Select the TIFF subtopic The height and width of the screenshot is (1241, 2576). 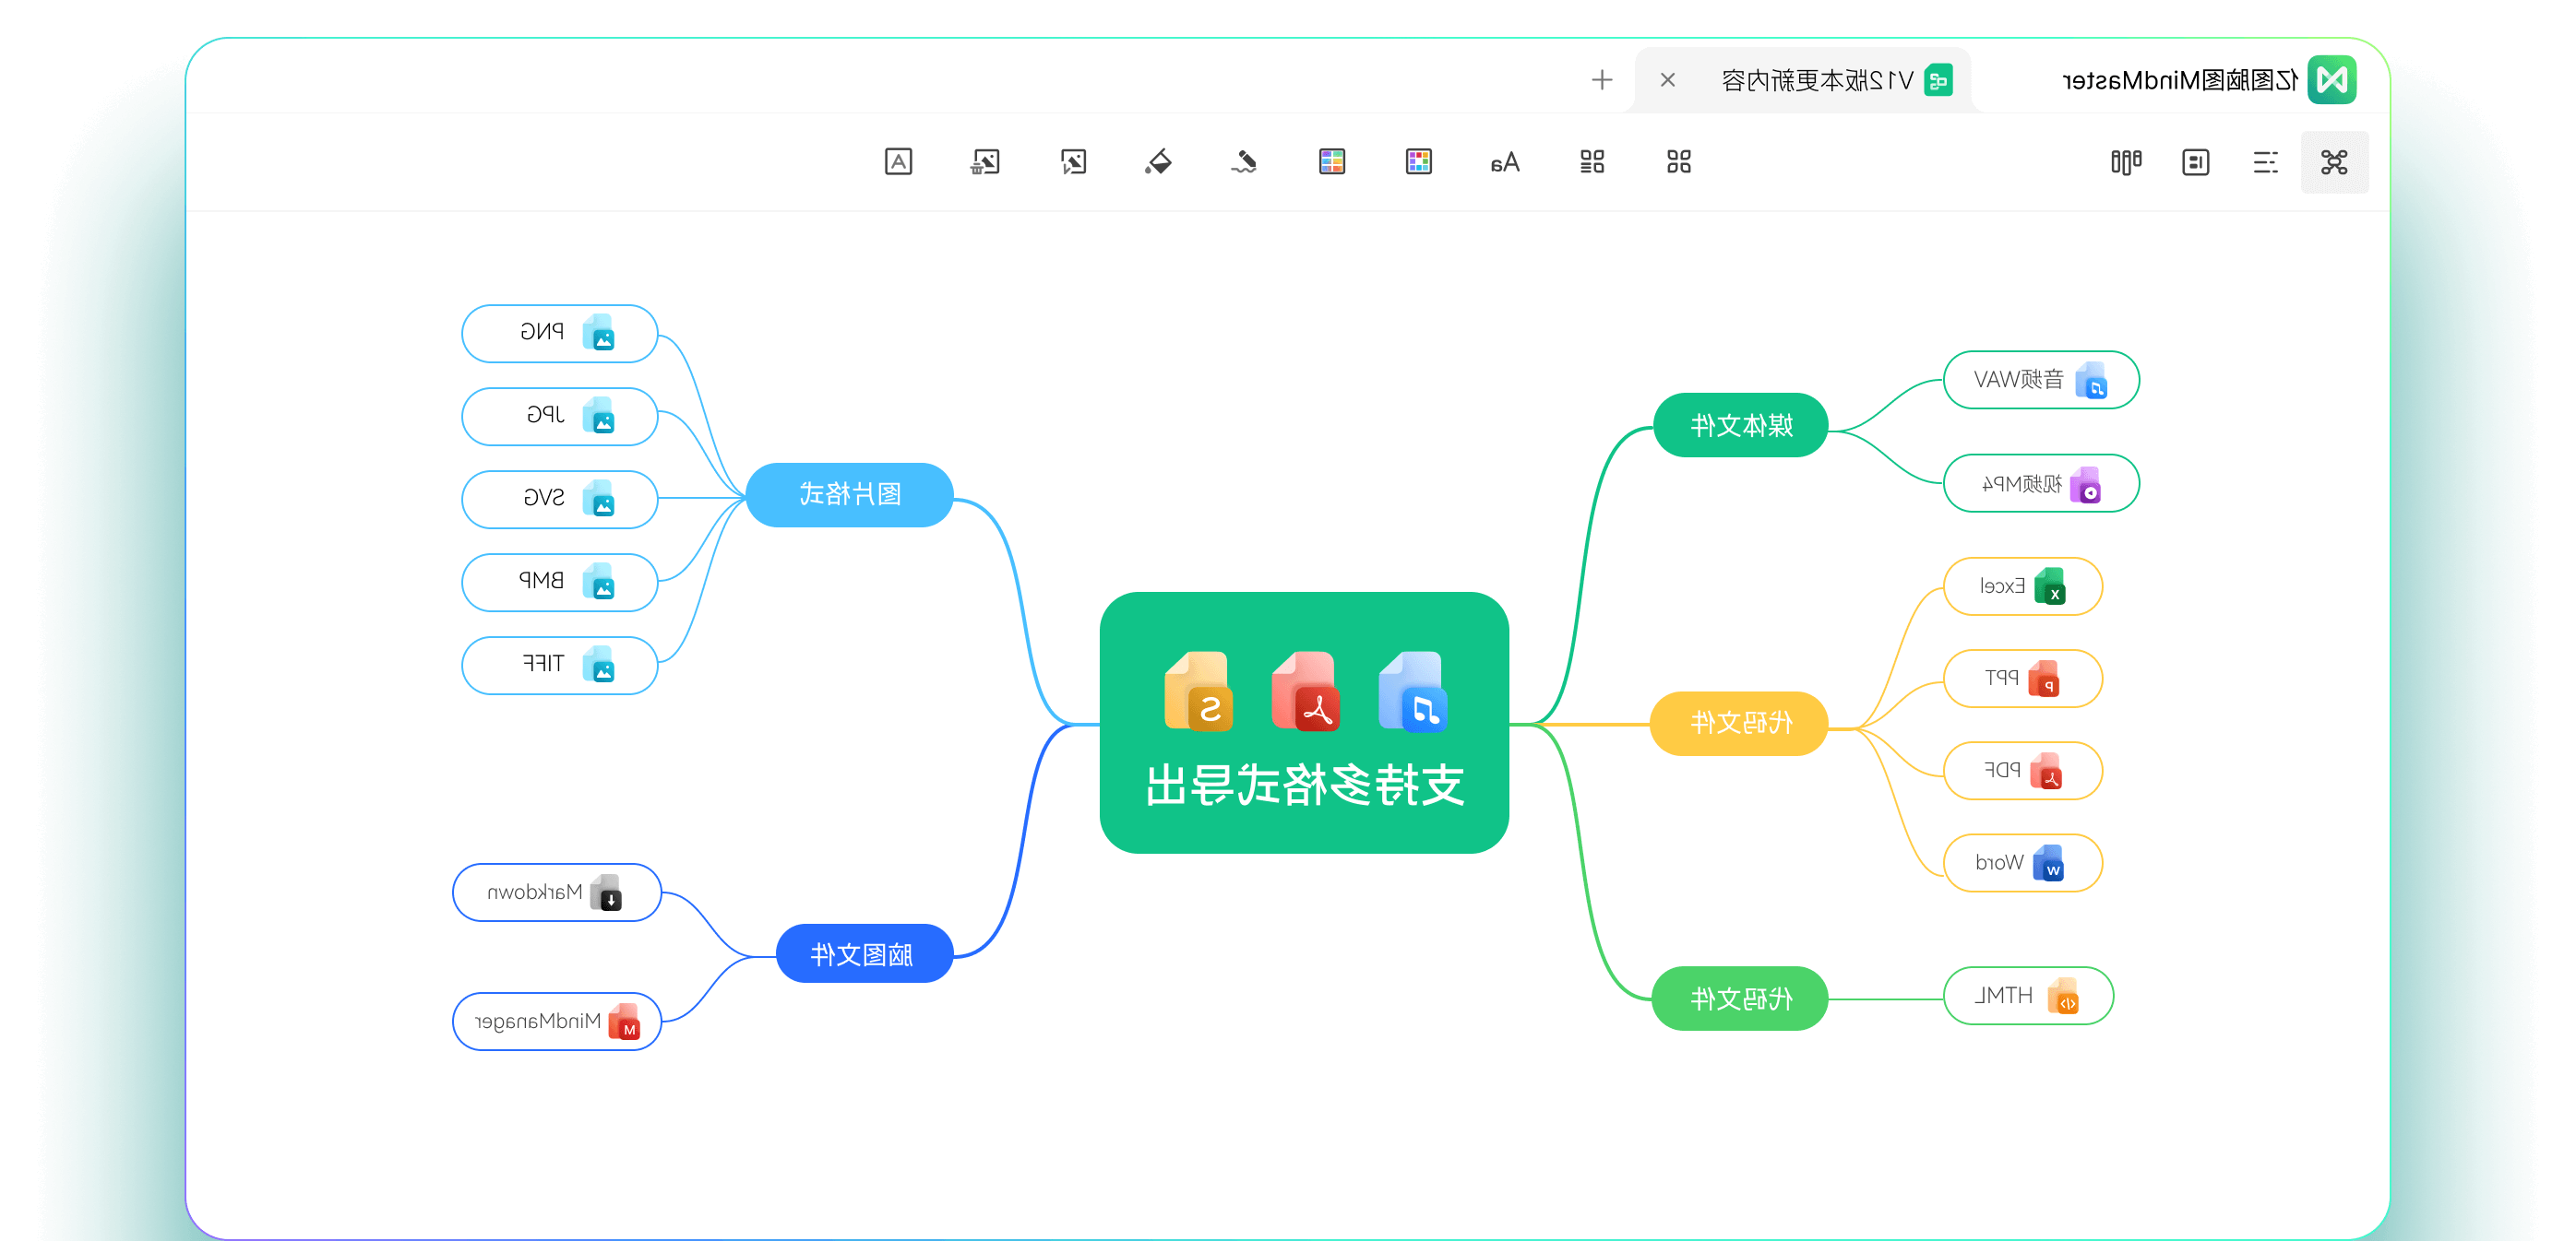(560, 666)
